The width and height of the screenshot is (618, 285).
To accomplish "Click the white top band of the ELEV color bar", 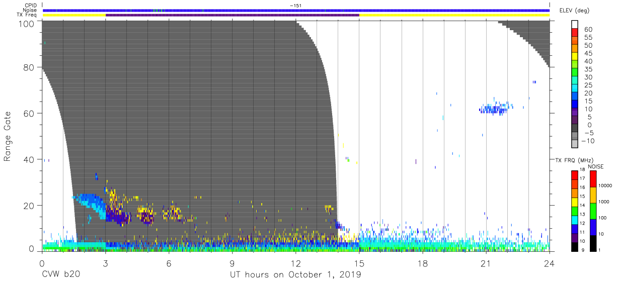I will point(575,24).
